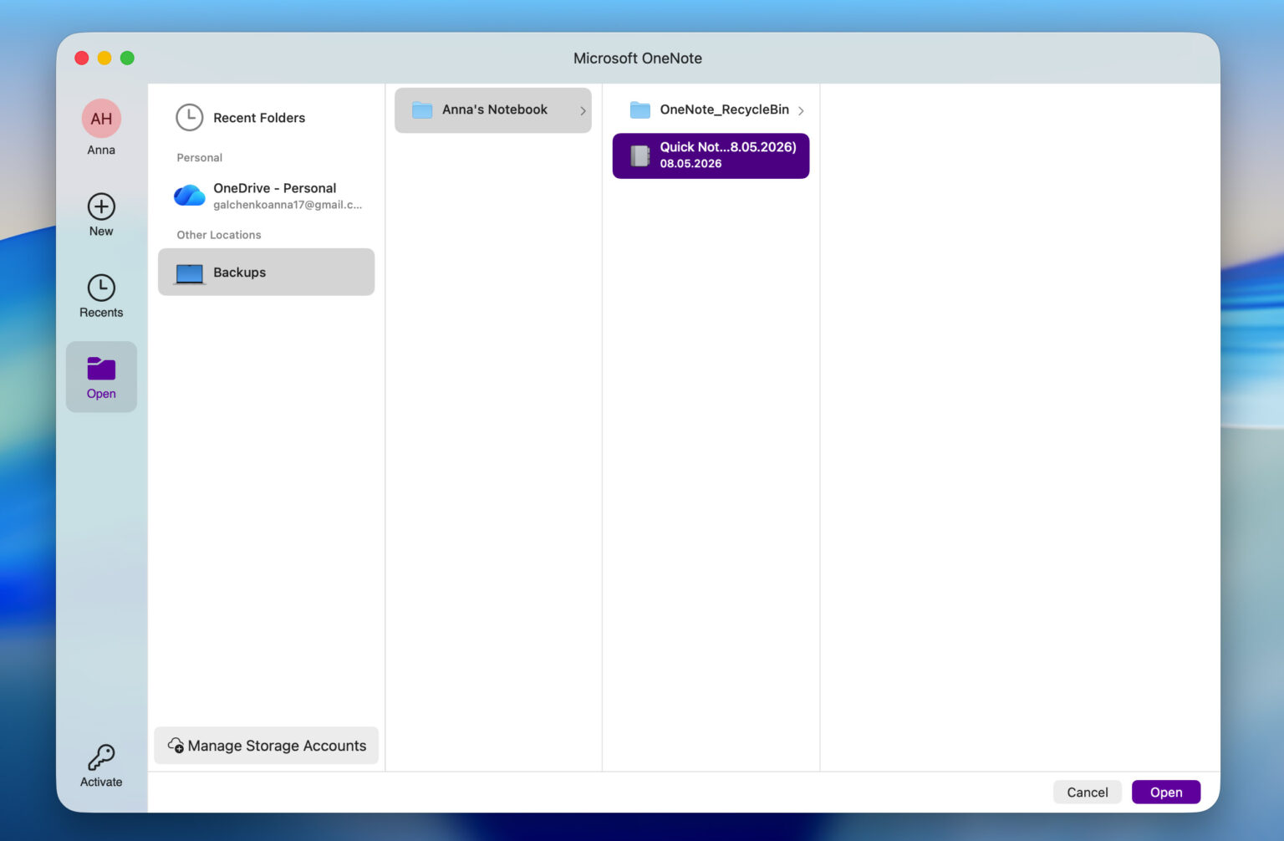1284x841 pixels.
Task: Select the Open folder icon in sidebar
Action: [101, 369]
